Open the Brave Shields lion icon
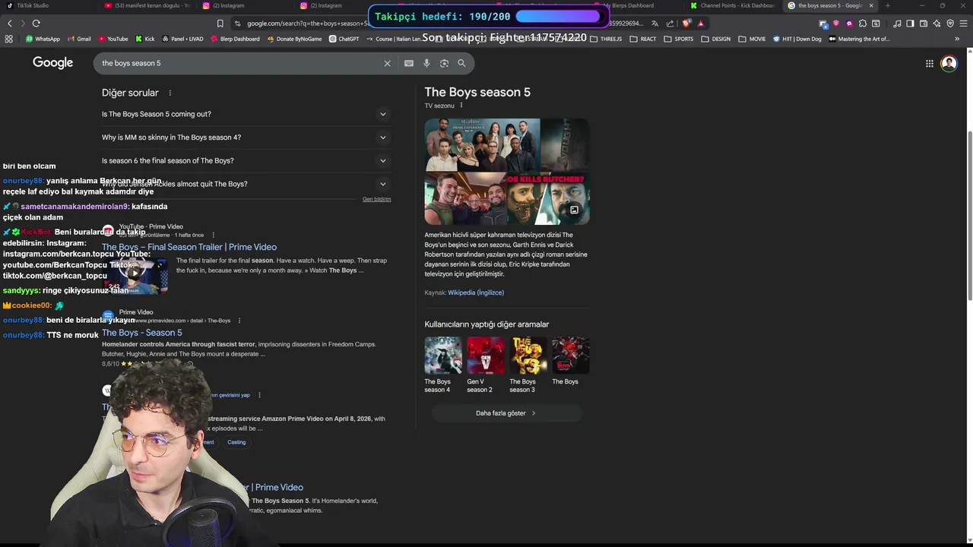 [687, 24]
